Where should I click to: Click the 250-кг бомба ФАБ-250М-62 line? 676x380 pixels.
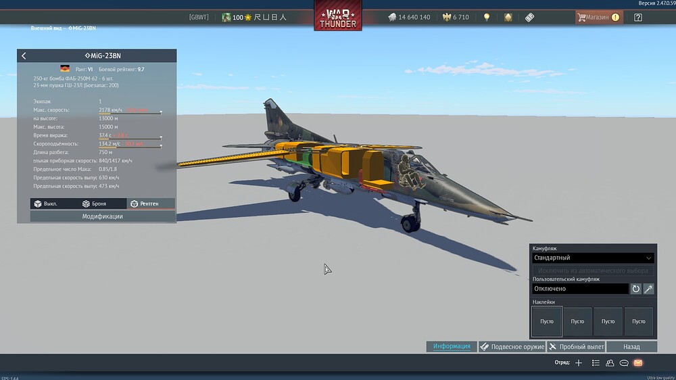coord(73,78)
